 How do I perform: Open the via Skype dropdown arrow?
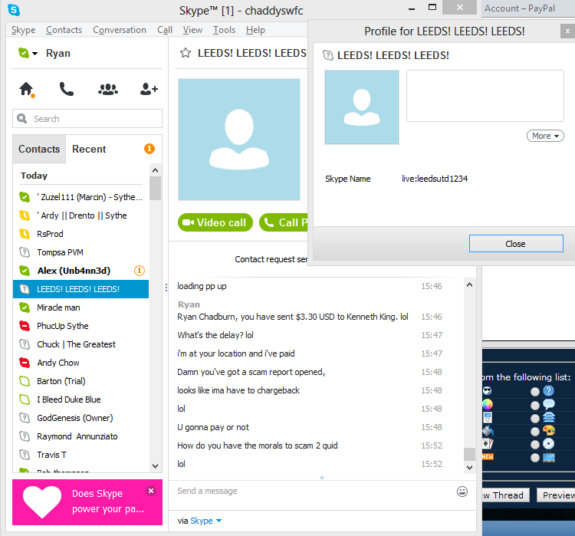coord(219,521)
